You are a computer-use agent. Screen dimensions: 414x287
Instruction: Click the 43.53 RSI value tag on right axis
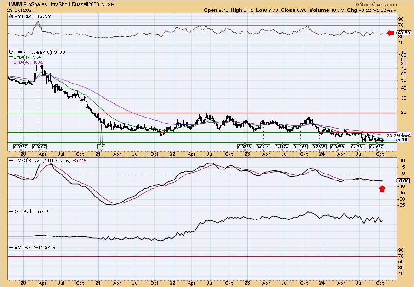(x=404, y=33)
